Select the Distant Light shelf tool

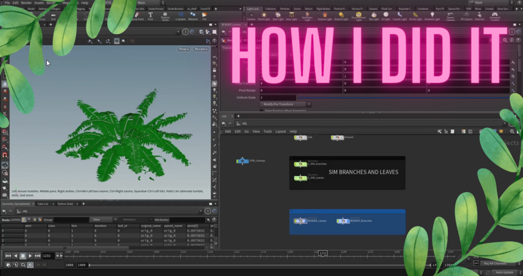tap(341, 16)
